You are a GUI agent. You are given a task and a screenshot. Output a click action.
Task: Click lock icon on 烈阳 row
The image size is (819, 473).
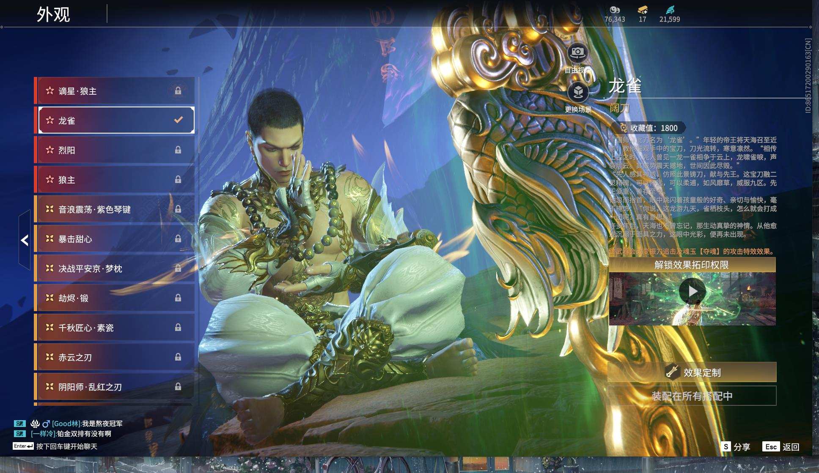178,150
